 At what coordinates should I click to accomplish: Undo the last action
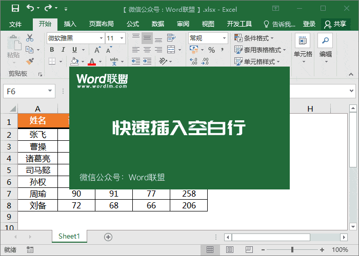[x=30, y=8]
